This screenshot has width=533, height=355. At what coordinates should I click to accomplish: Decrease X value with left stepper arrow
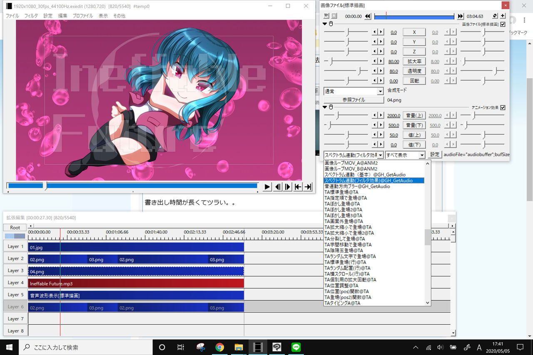pyautogui.click(x=375, y=32)
